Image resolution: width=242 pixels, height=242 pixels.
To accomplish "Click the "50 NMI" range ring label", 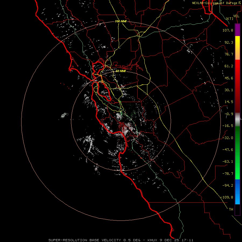I will point(121,71).
